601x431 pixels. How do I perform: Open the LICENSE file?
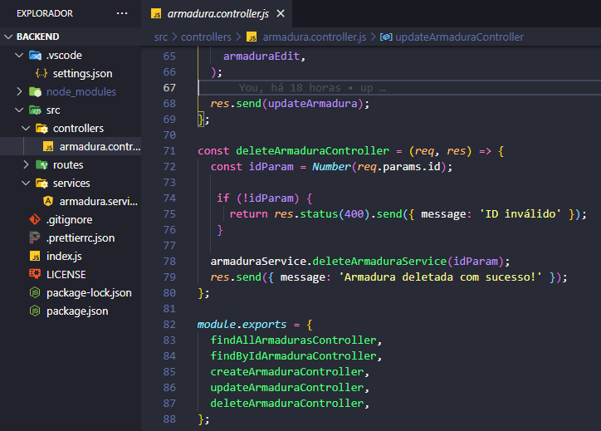[x=66, y=275]
